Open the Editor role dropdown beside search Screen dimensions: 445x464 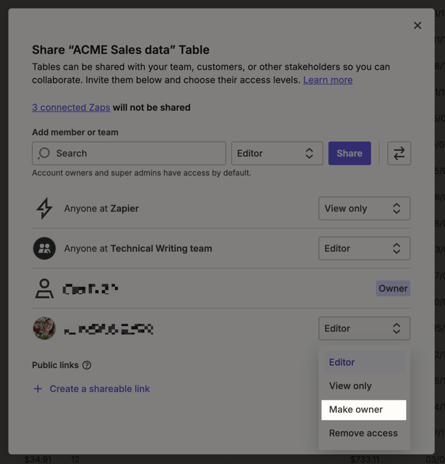[x=277, y=154]
